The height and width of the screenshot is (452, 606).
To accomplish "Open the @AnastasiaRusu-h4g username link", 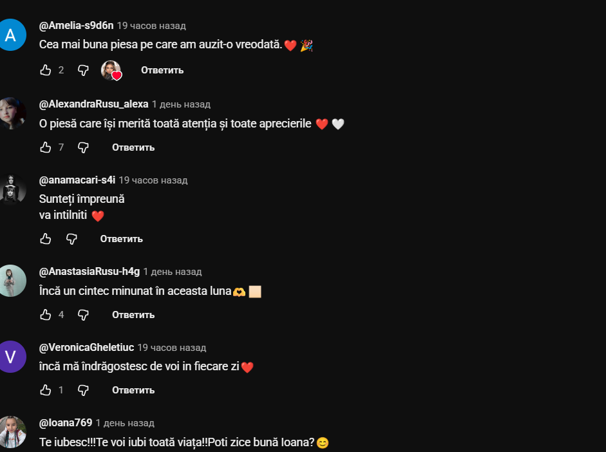I will 90,272.
